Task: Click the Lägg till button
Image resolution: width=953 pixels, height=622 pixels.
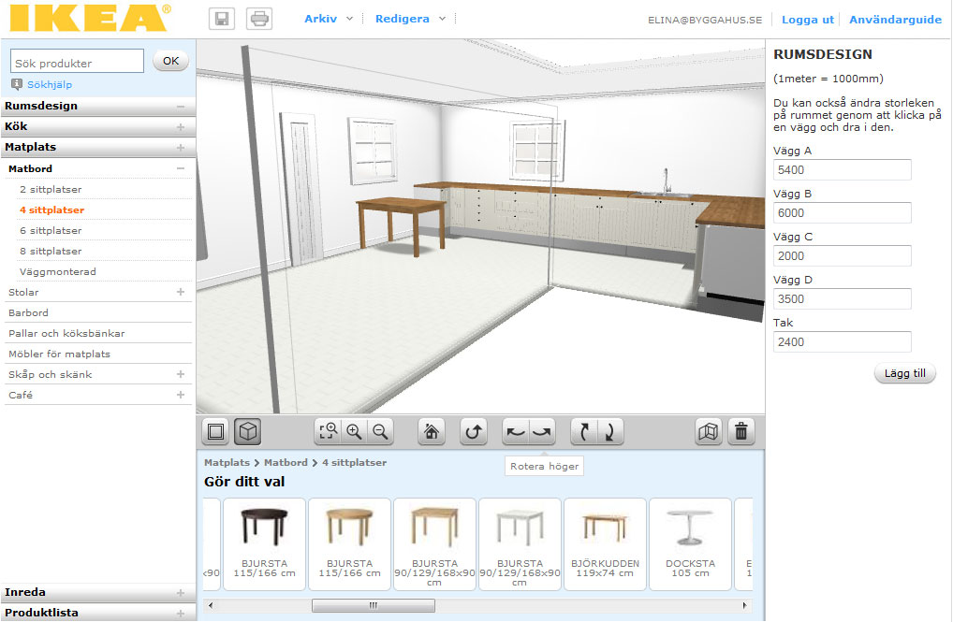Action: [905, 374]
